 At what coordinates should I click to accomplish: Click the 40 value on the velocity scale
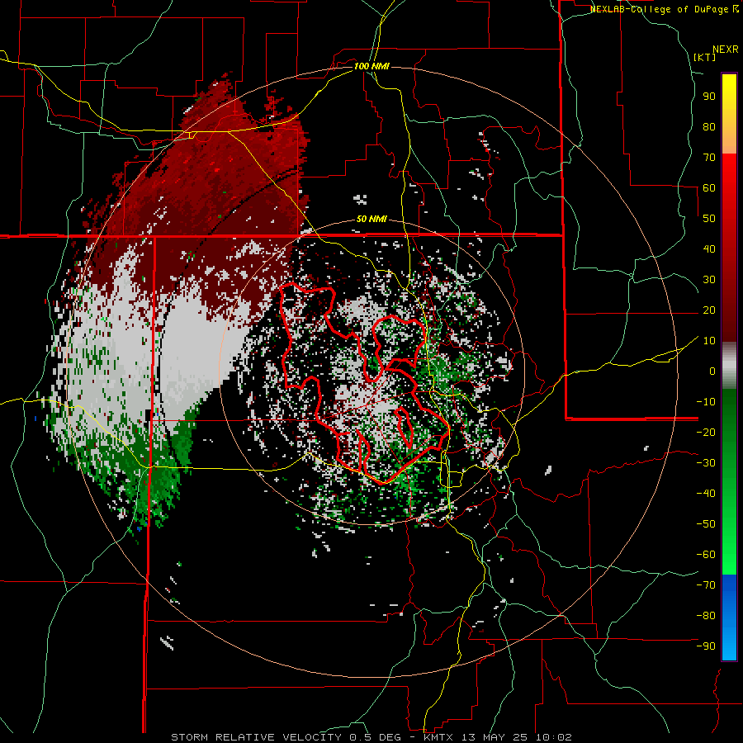click(709, 248)
